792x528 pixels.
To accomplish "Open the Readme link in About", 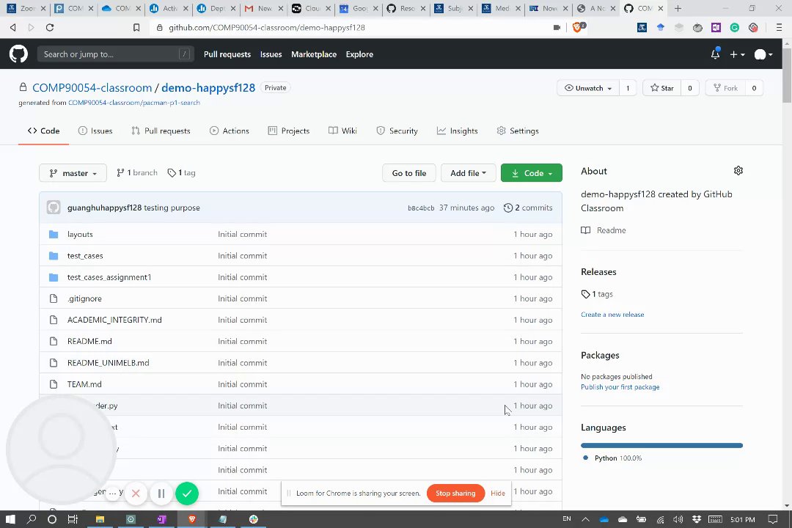I will coord(604,230).
